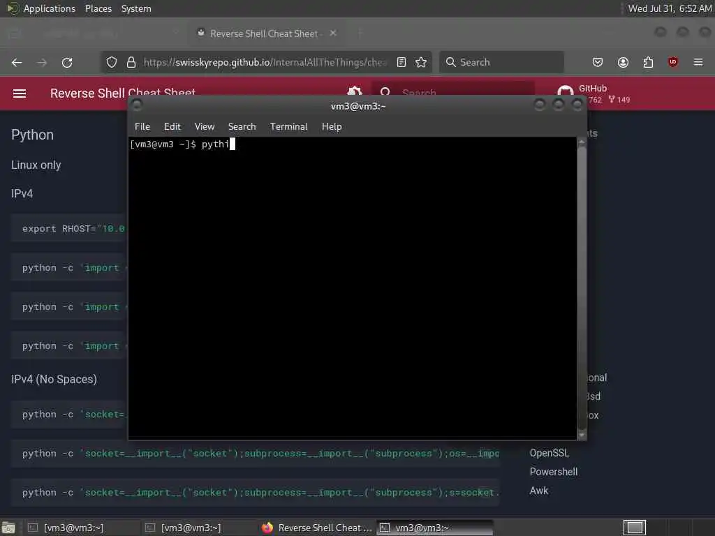This screenshot has width=715, height=536.
Task: Select the active vm3@vm3:~ taskbar entry
Action: (x=435, y=528)
